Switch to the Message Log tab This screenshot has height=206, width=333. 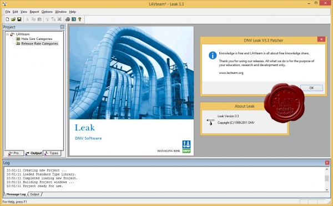(16, 194)
